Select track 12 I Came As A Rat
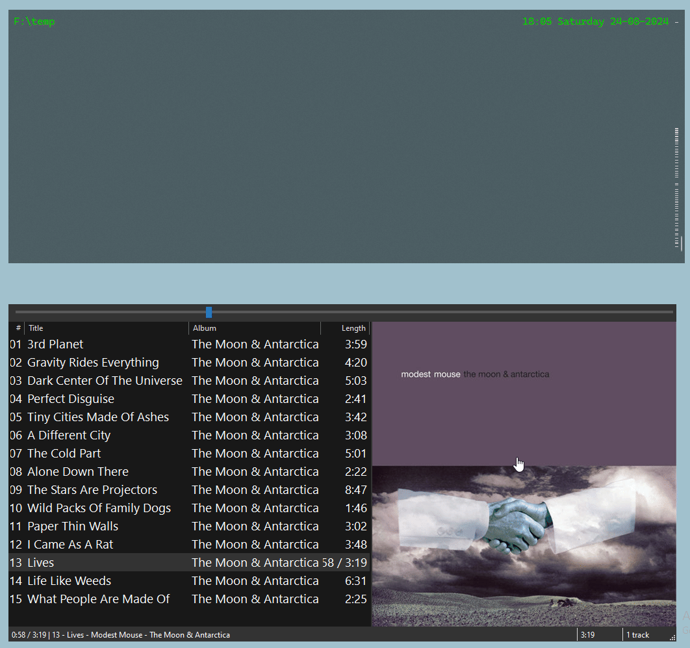The width and height of the screenshot is (690, 648). pos(189,545)
